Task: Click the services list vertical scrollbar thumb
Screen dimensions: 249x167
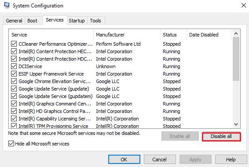Action: [236, 59]
